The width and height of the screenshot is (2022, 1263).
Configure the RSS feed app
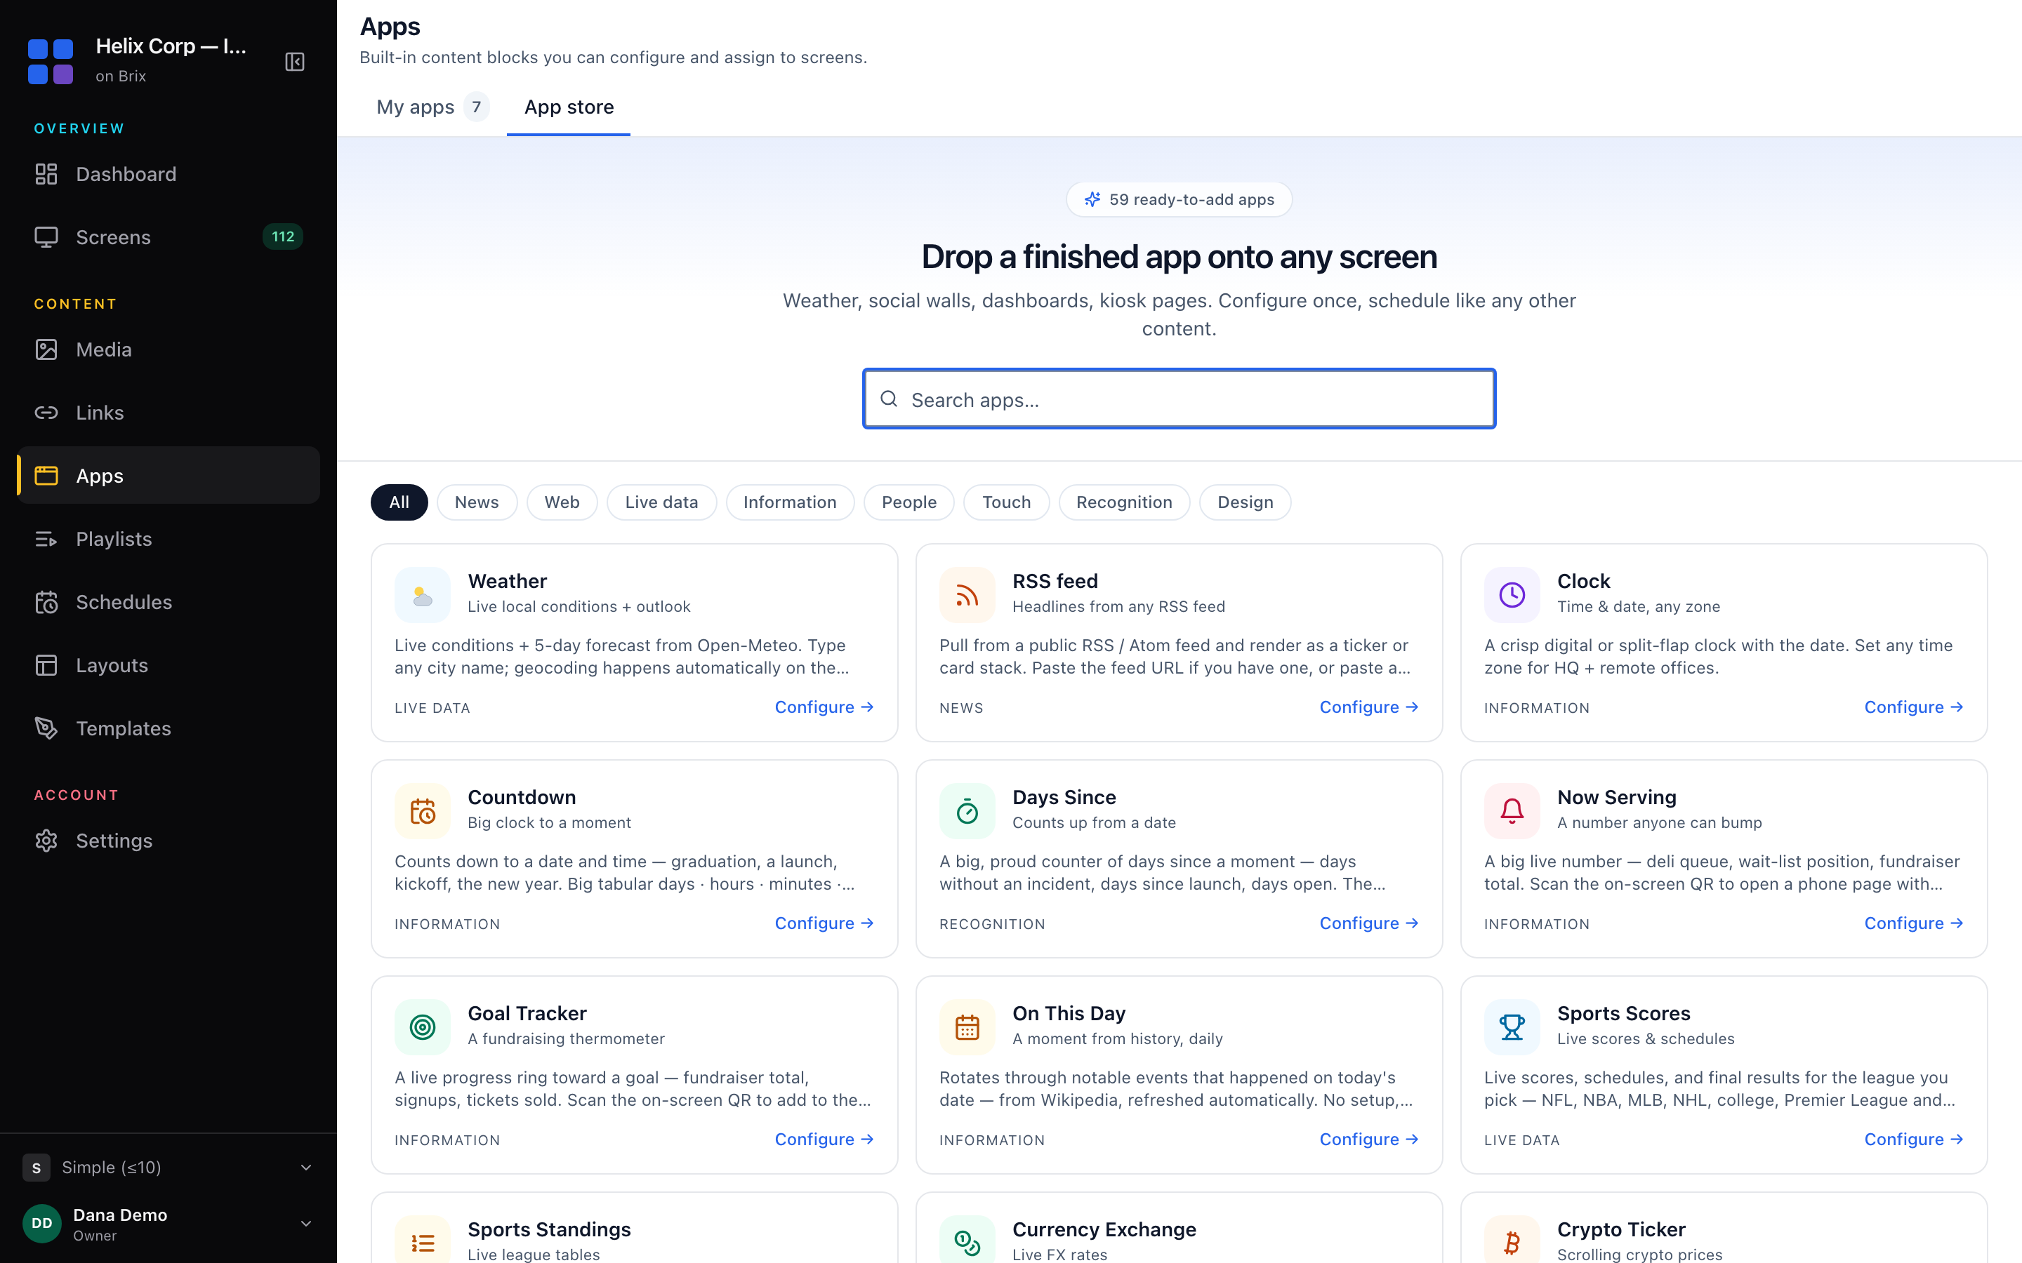pyautogui.click(x=1368, y=707)
